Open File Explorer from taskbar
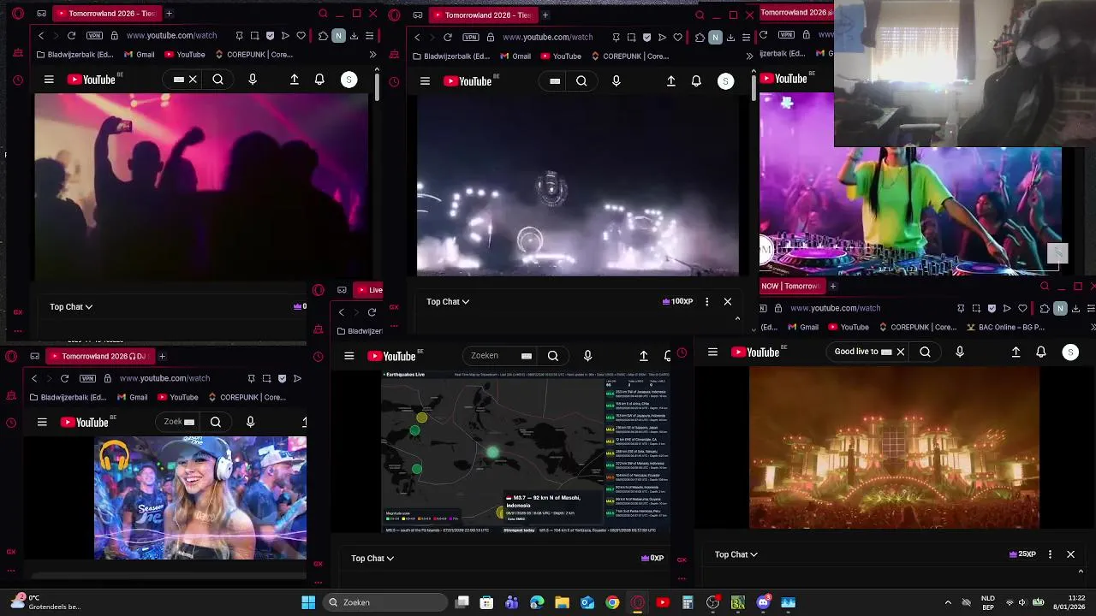 563,602
